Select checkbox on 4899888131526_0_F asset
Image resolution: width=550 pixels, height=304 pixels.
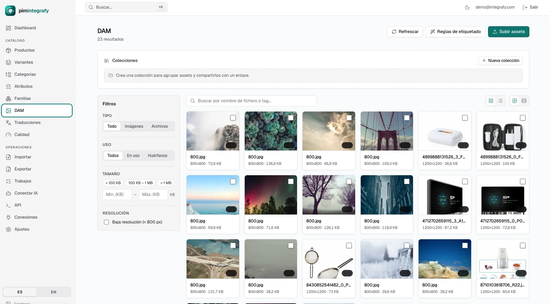(523, 118)
